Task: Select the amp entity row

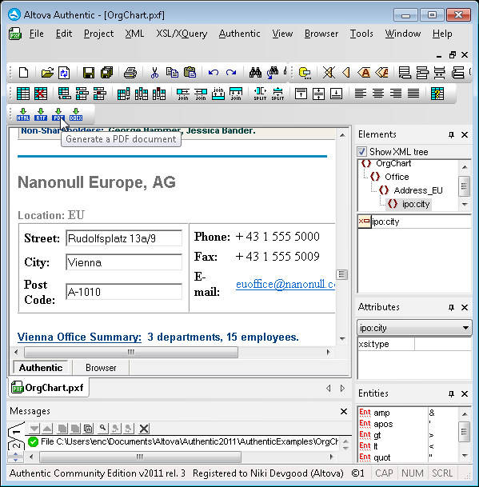Action: click(408, 413)
